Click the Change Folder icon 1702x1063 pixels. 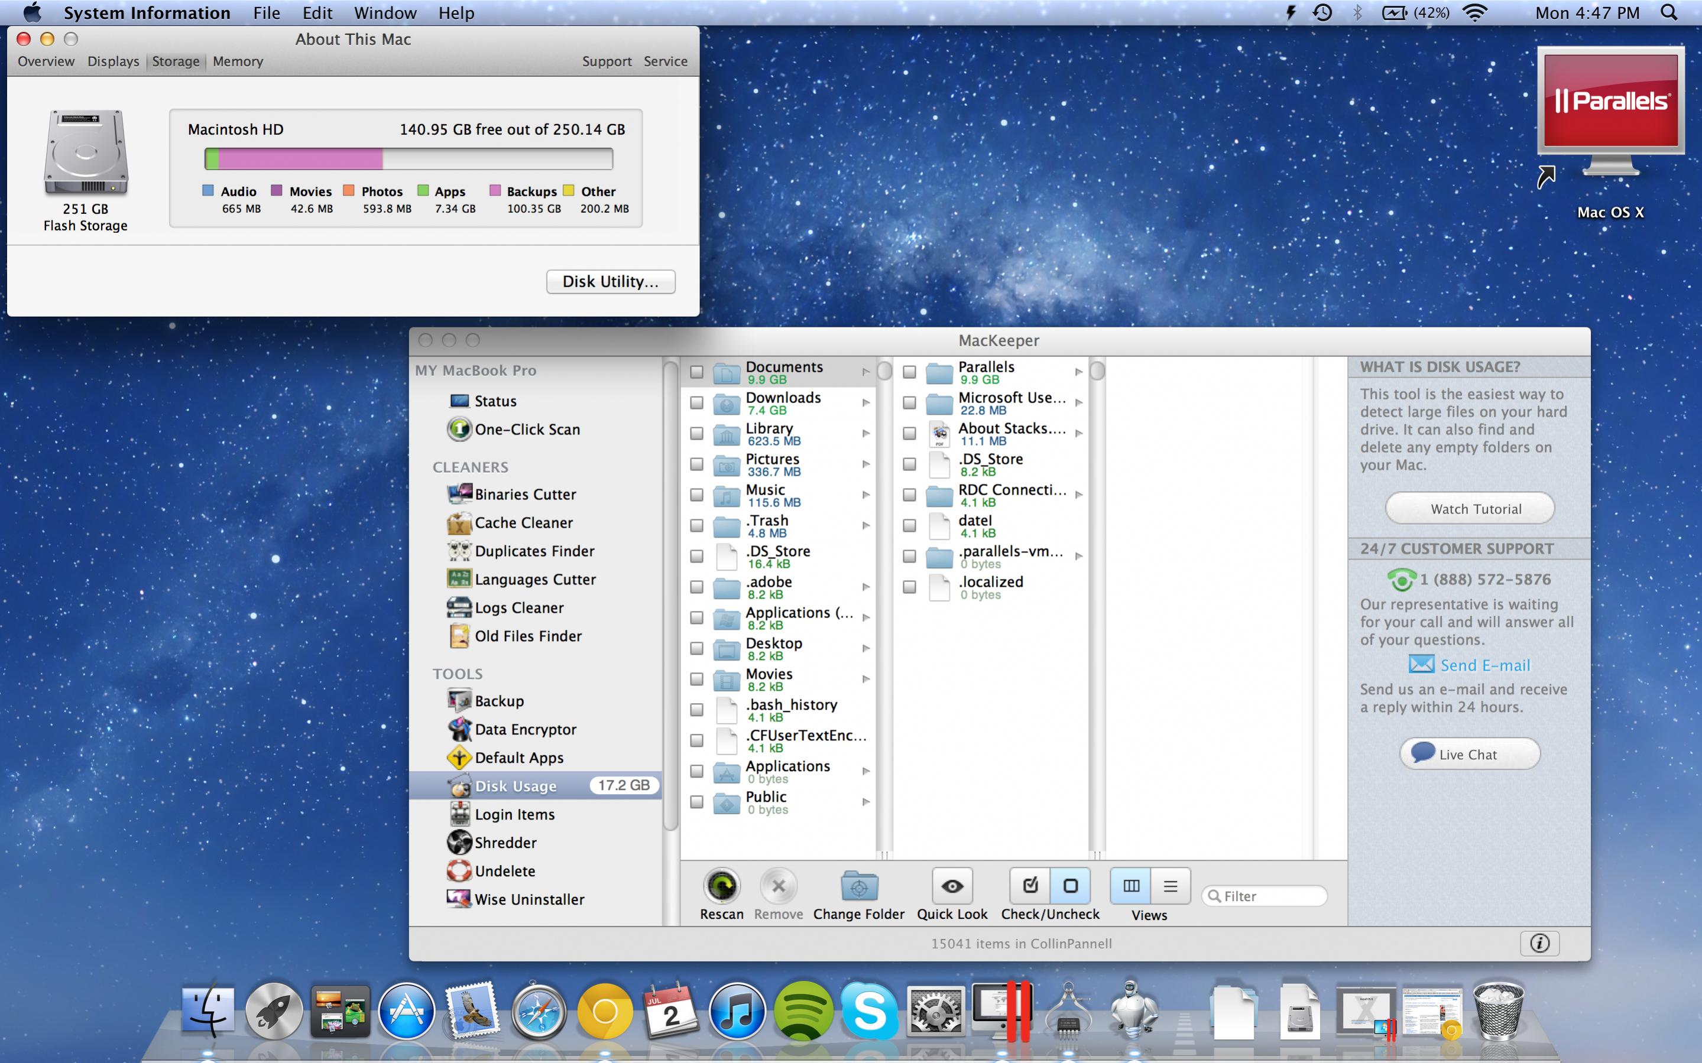tap(859, 886)
